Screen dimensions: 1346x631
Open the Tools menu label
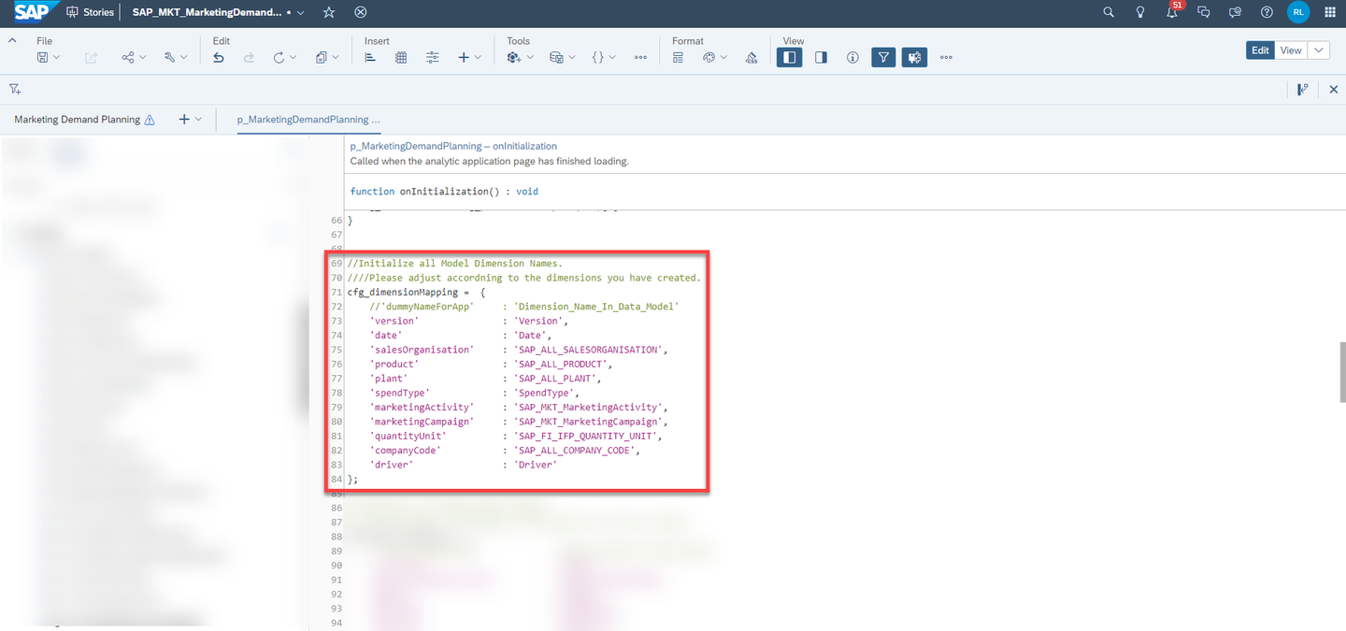pos(519,41)
